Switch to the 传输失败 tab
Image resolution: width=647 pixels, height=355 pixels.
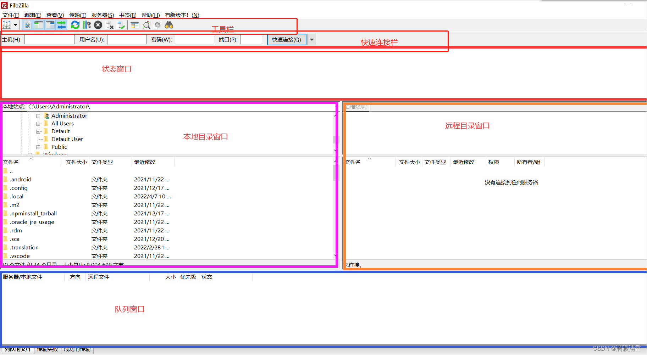tap(48, 350)
